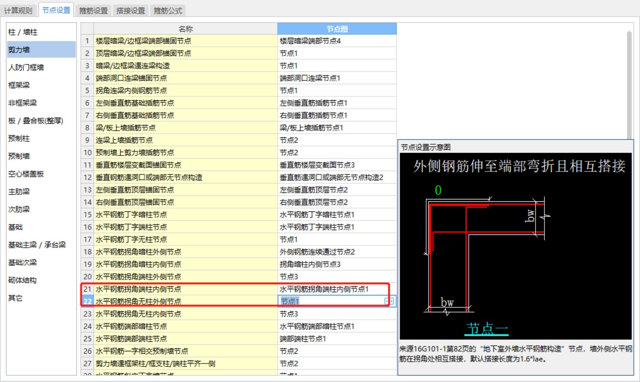The image size is (640, 382).
Task: Select 砌体结构 category
Action: point(41,280)
